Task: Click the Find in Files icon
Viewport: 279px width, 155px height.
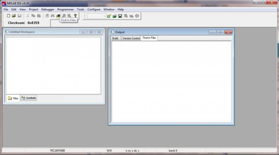Action: pyautogui.click(x=58, y=16)
